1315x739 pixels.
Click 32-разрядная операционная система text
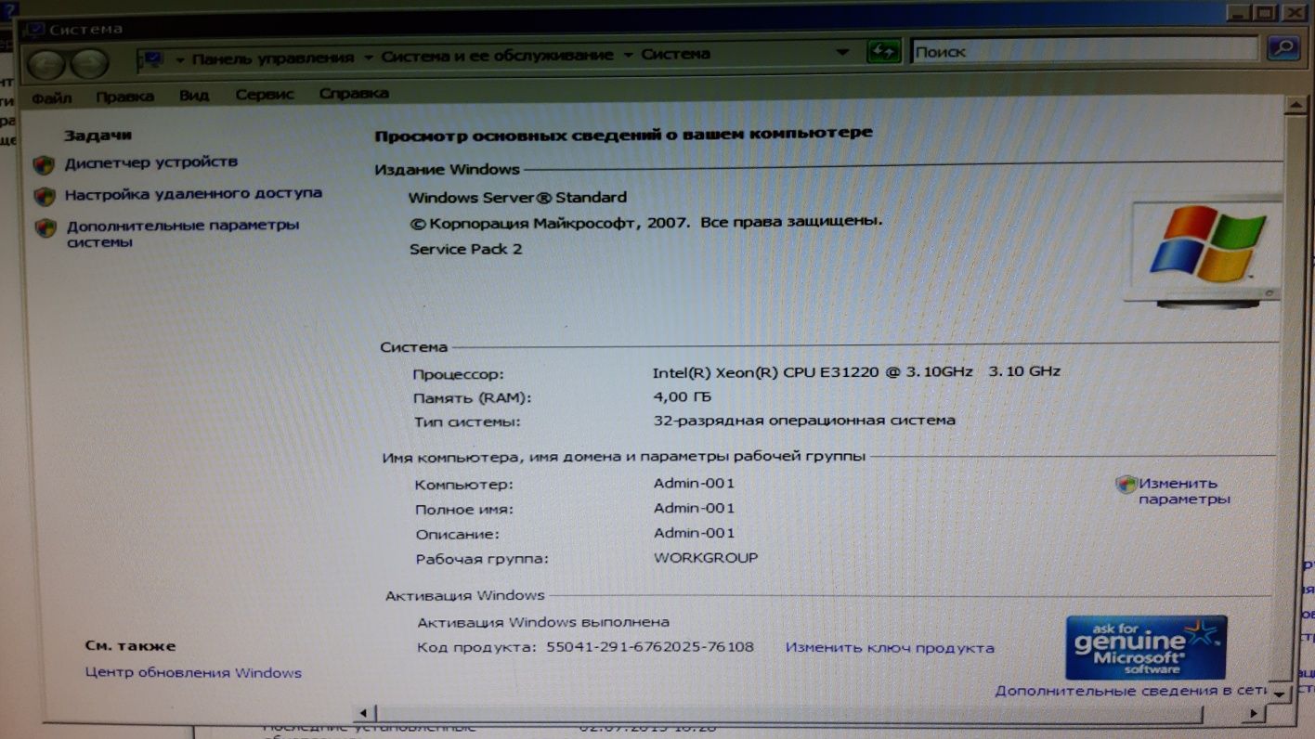pyautogui.click(x=804, y=421)
